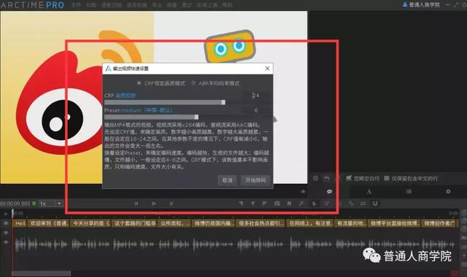467x277 pixels.
Task: Toggle the eye icon below video preview
Action: pos(303,192)
